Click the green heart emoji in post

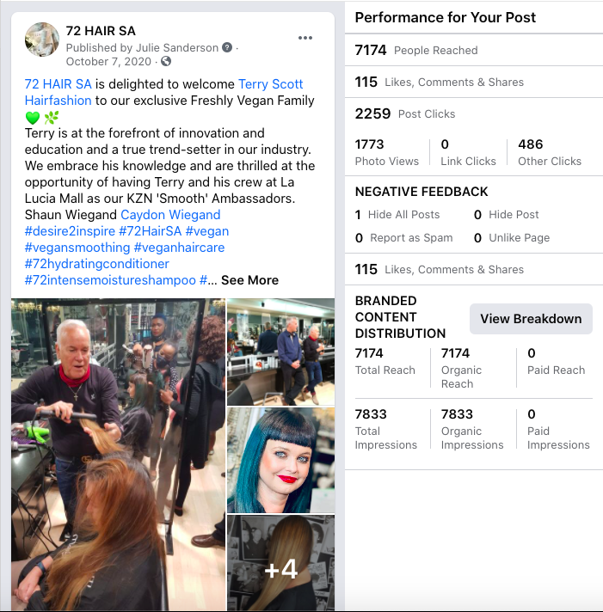point(33,117)
